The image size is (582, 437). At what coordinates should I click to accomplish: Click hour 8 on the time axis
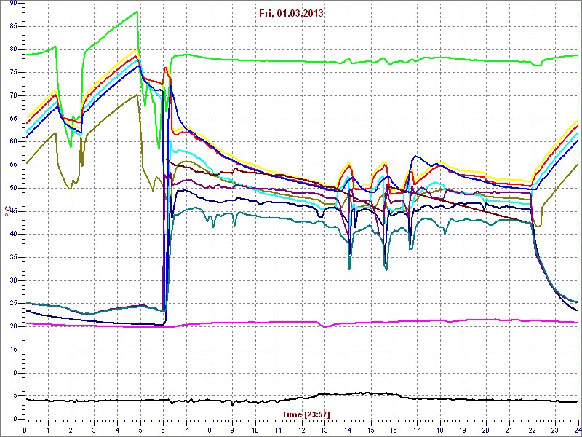point(210,430)
